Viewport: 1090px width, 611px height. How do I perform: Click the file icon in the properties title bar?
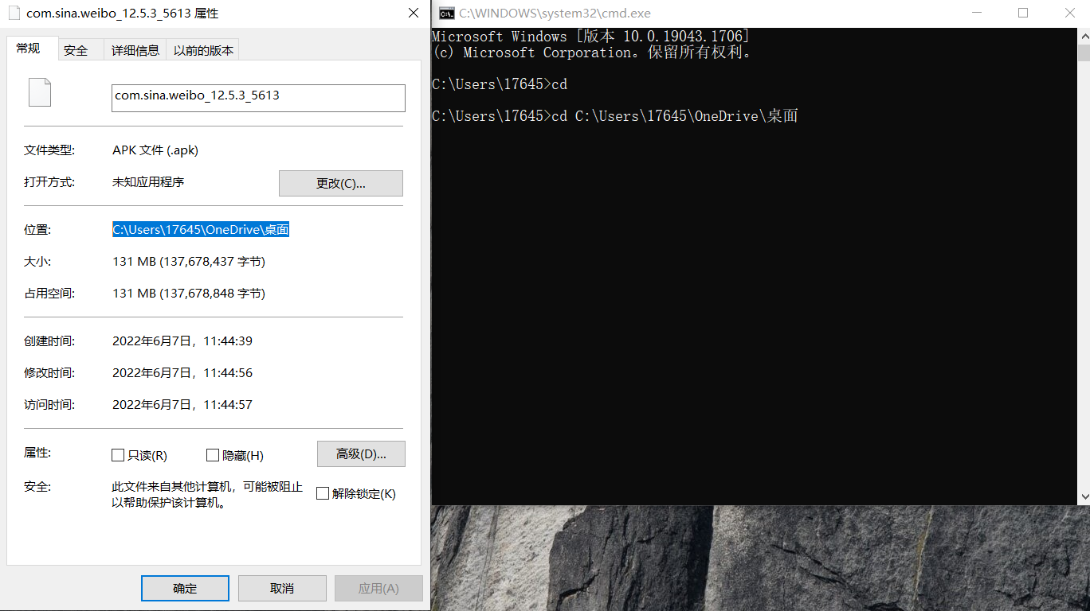14,13
